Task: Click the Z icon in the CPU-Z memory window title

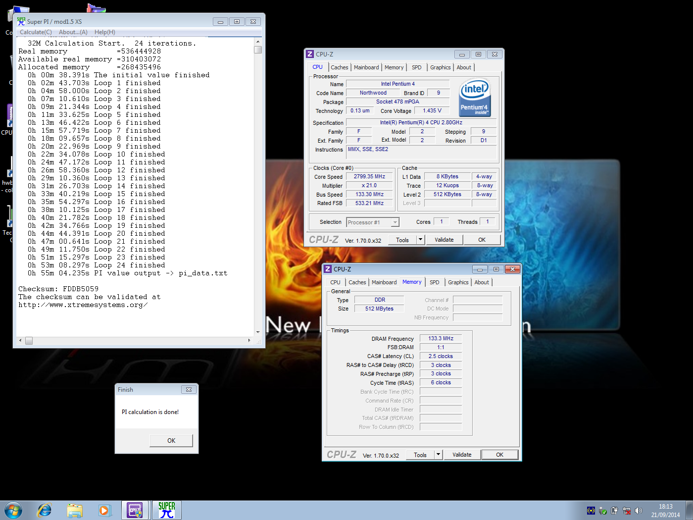Action: pos(328,269)
